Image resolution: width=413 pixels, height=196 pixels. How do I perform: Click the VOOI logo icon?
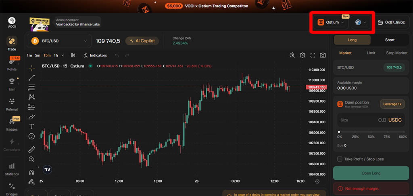[x=12, y=21]
